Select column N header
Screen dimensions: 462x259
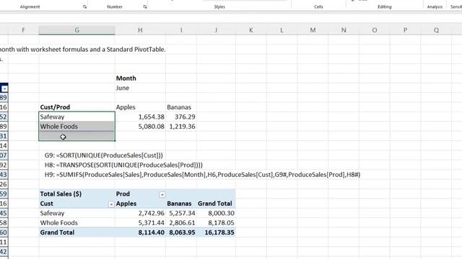point(344,30)
